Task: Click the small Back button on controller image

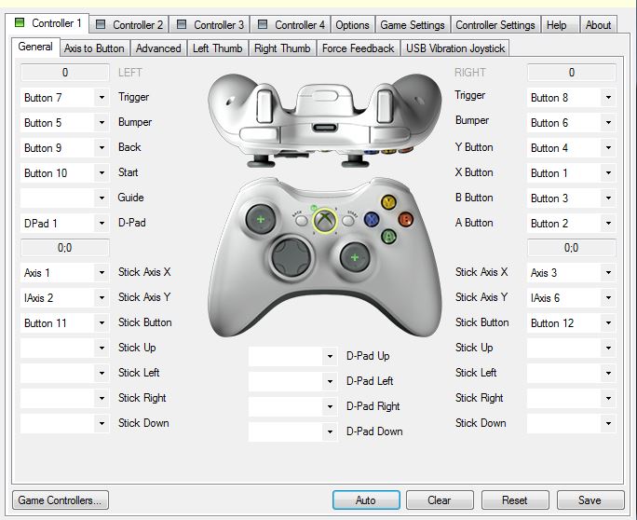Action: (301, 220)
